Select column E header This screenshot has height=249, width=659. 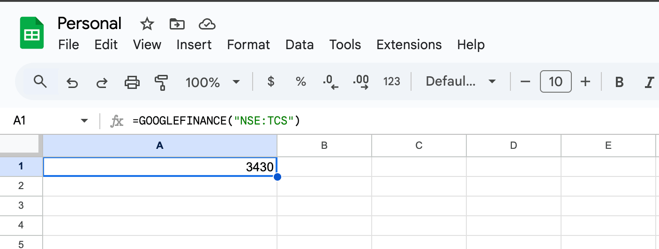click(608, 146)
